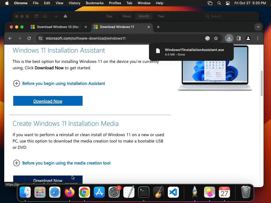Open the Chrome application menu
Image resolution: width=271 pixels, height=203 pixels.
click(x=21, y=3)
